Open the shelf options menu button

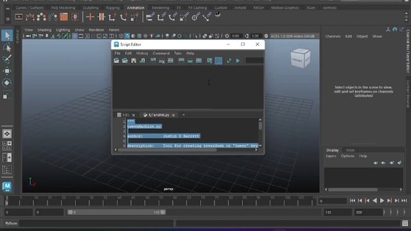click(x=8, y=19)
